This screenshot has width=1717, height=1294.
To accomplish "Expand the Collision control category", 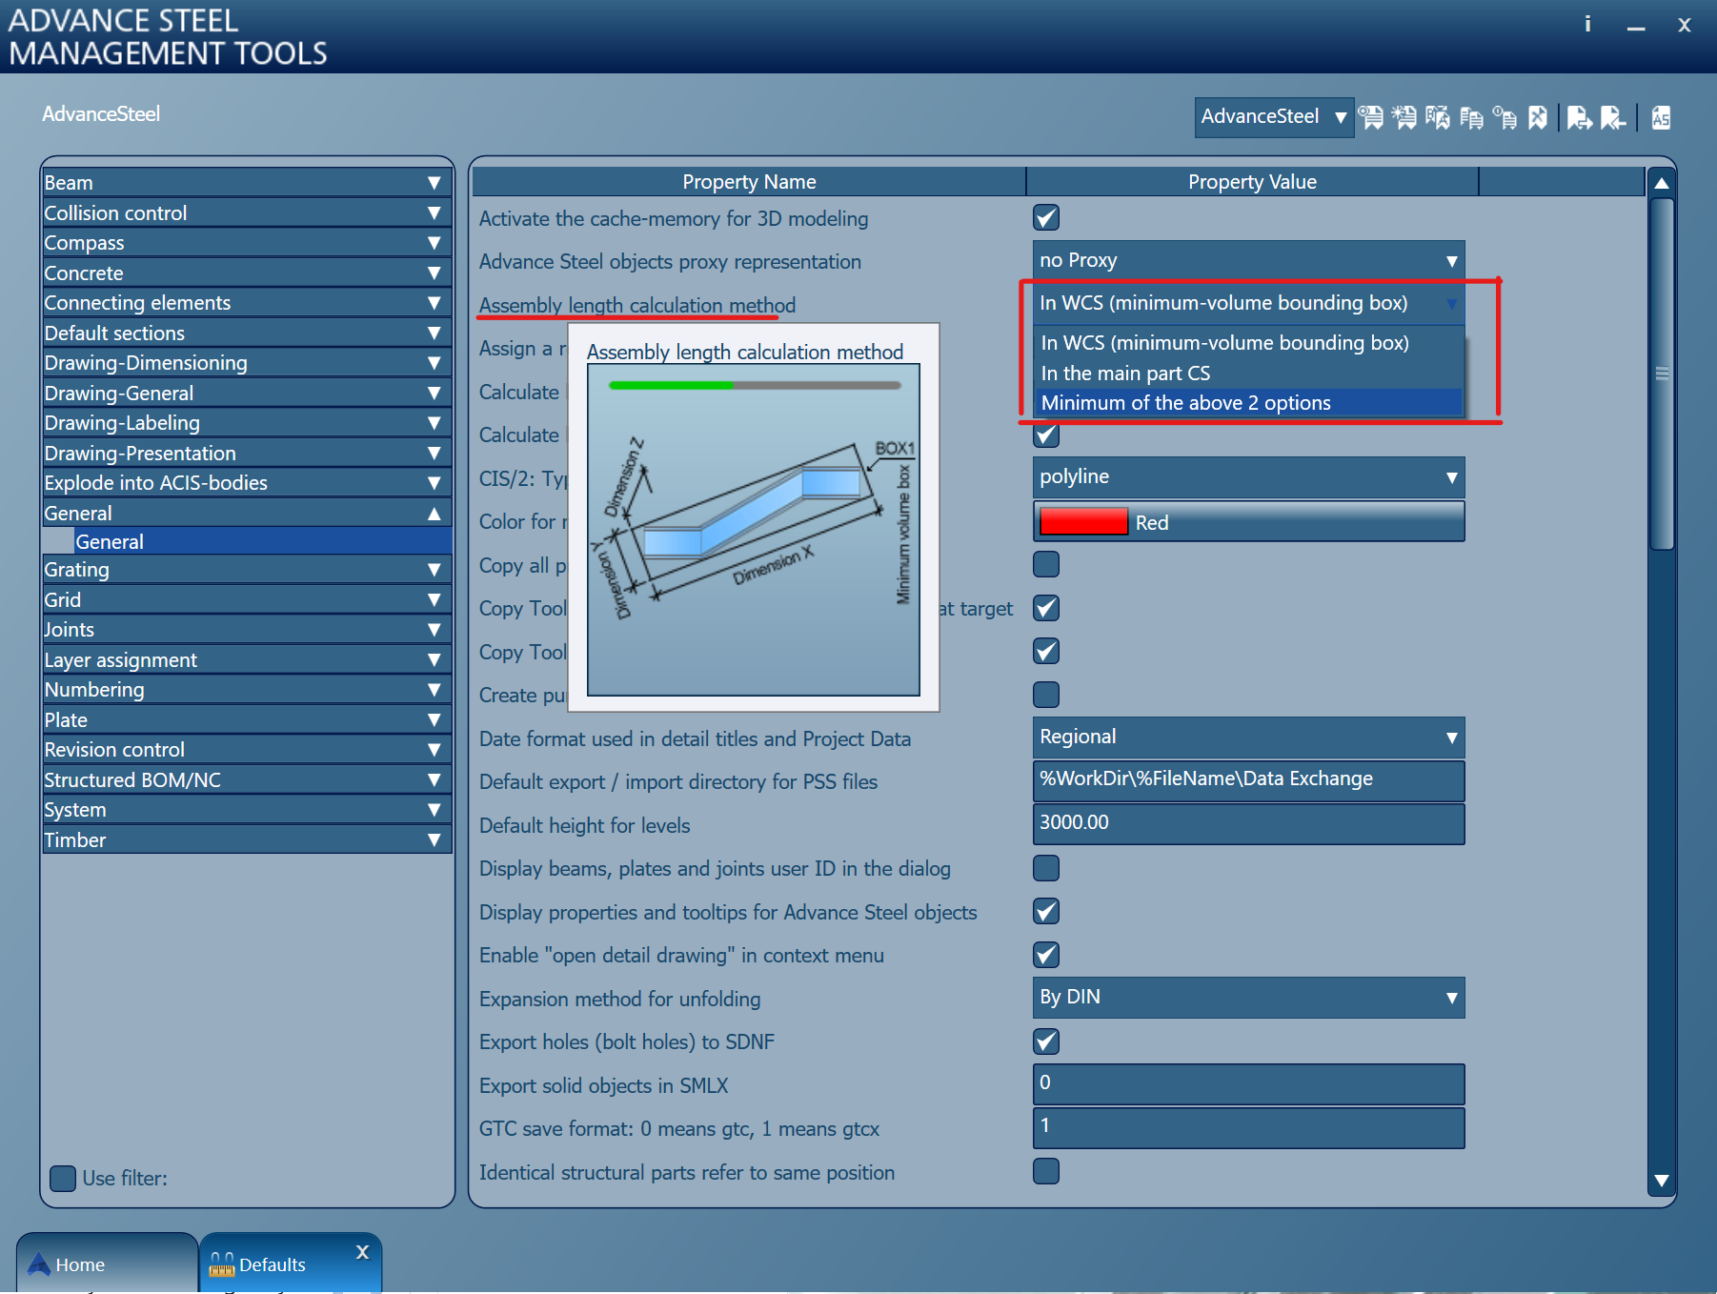I will (x=247, y=213).
